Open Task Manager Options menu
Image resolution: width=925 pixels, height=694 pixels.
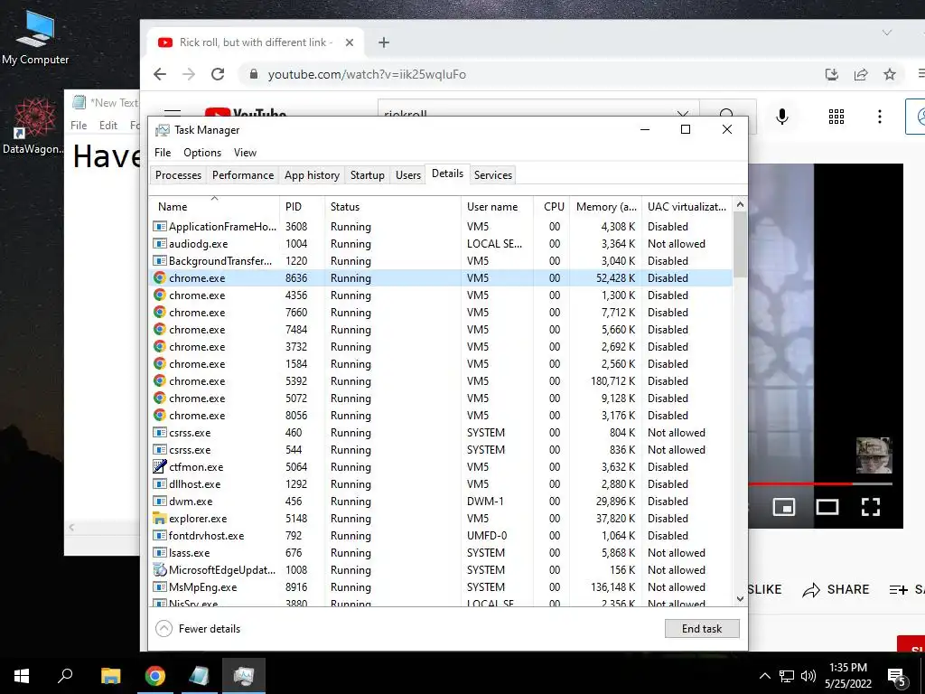coord(202,153)
